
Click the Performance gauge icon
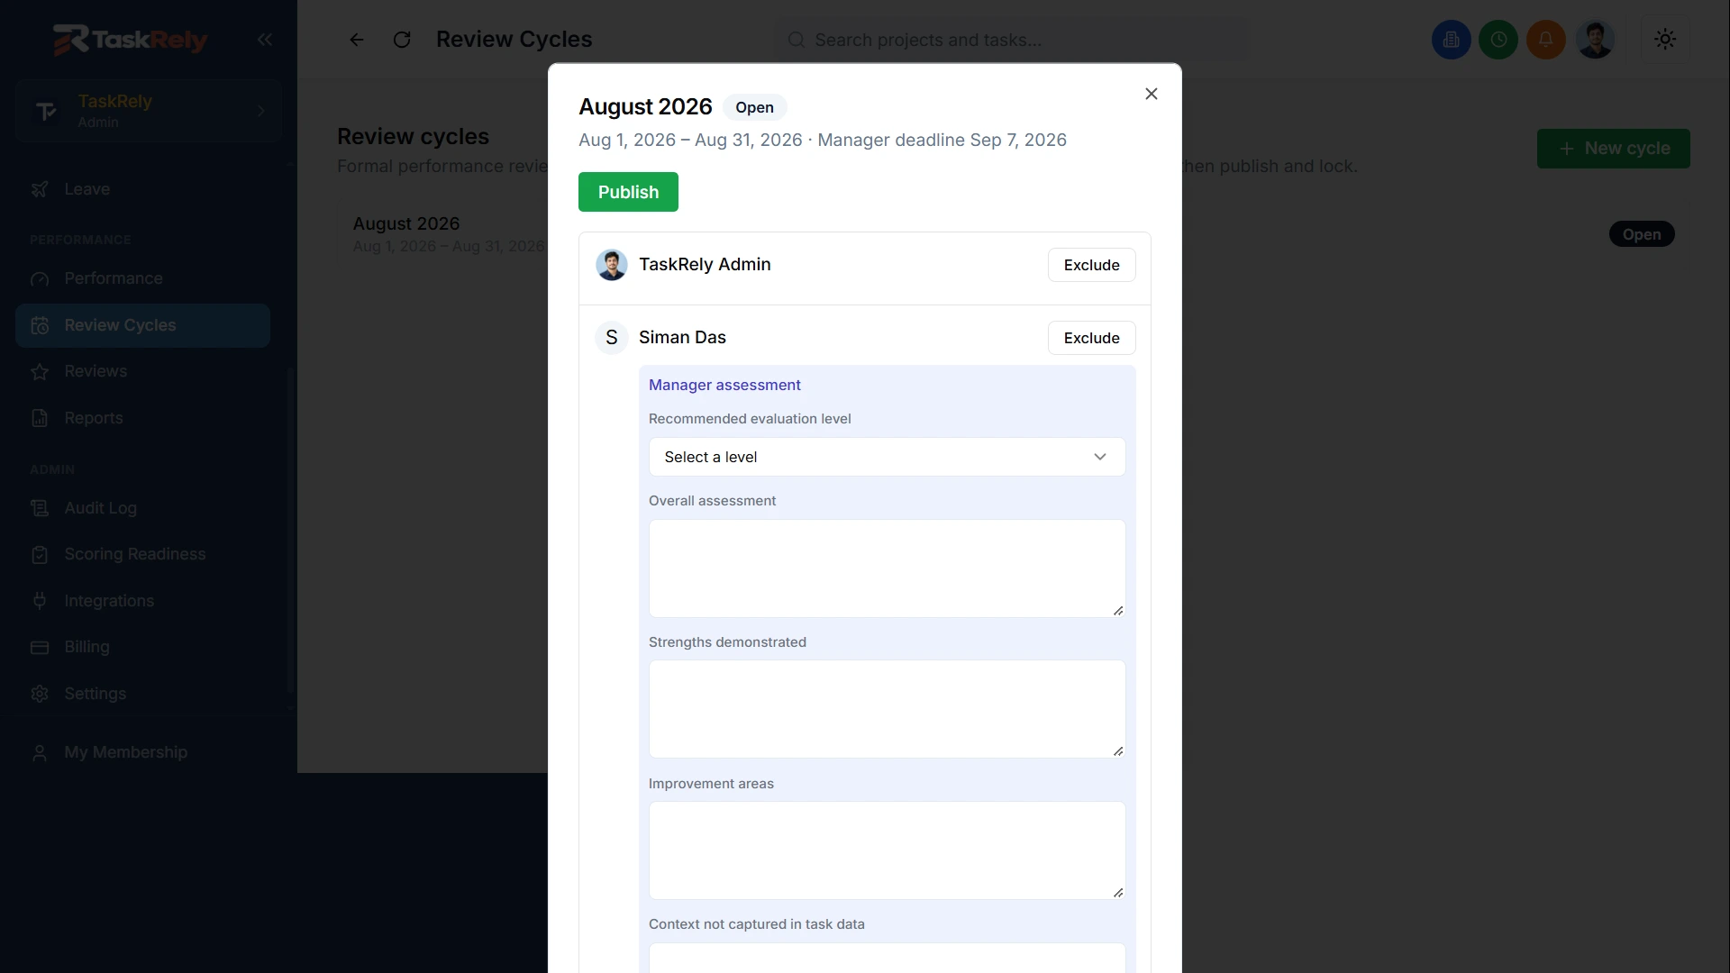pyautogui.click(x=40, y=278)
